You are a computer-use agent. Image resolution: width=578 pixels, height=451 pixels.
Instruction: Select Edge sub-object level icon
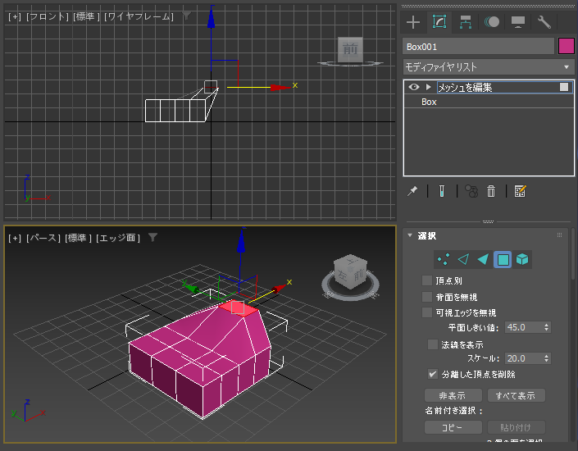pyautogui.click(x=463, y=259)
